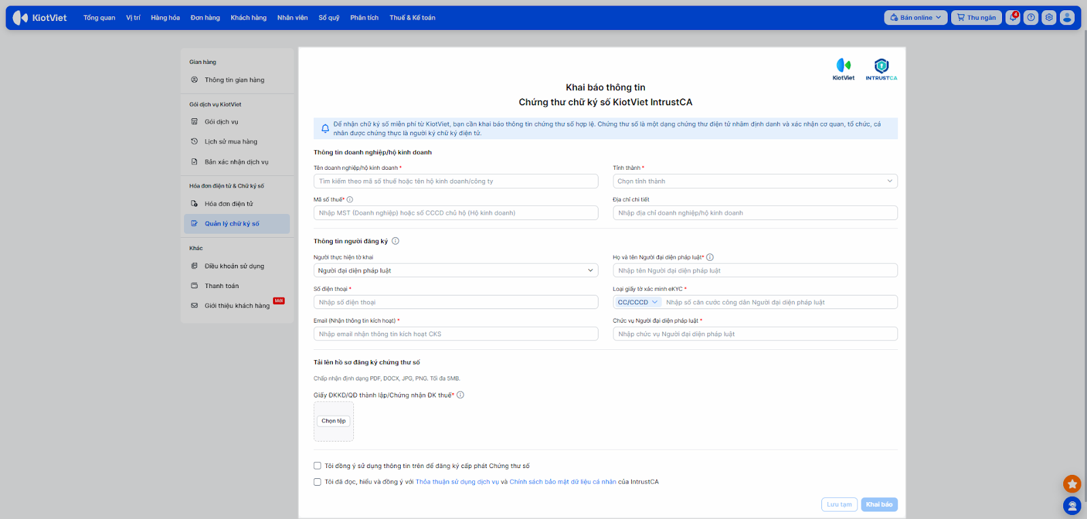
Task: Click the Chọn tệp upload button
Action: tap(334, 421)
